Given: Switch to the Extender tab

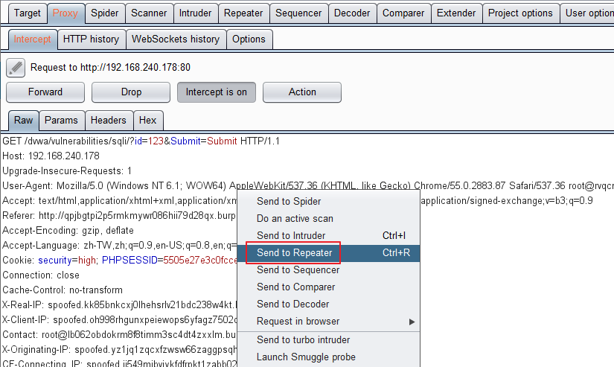Looking at the screenshot, I should (x=456, y=13).
